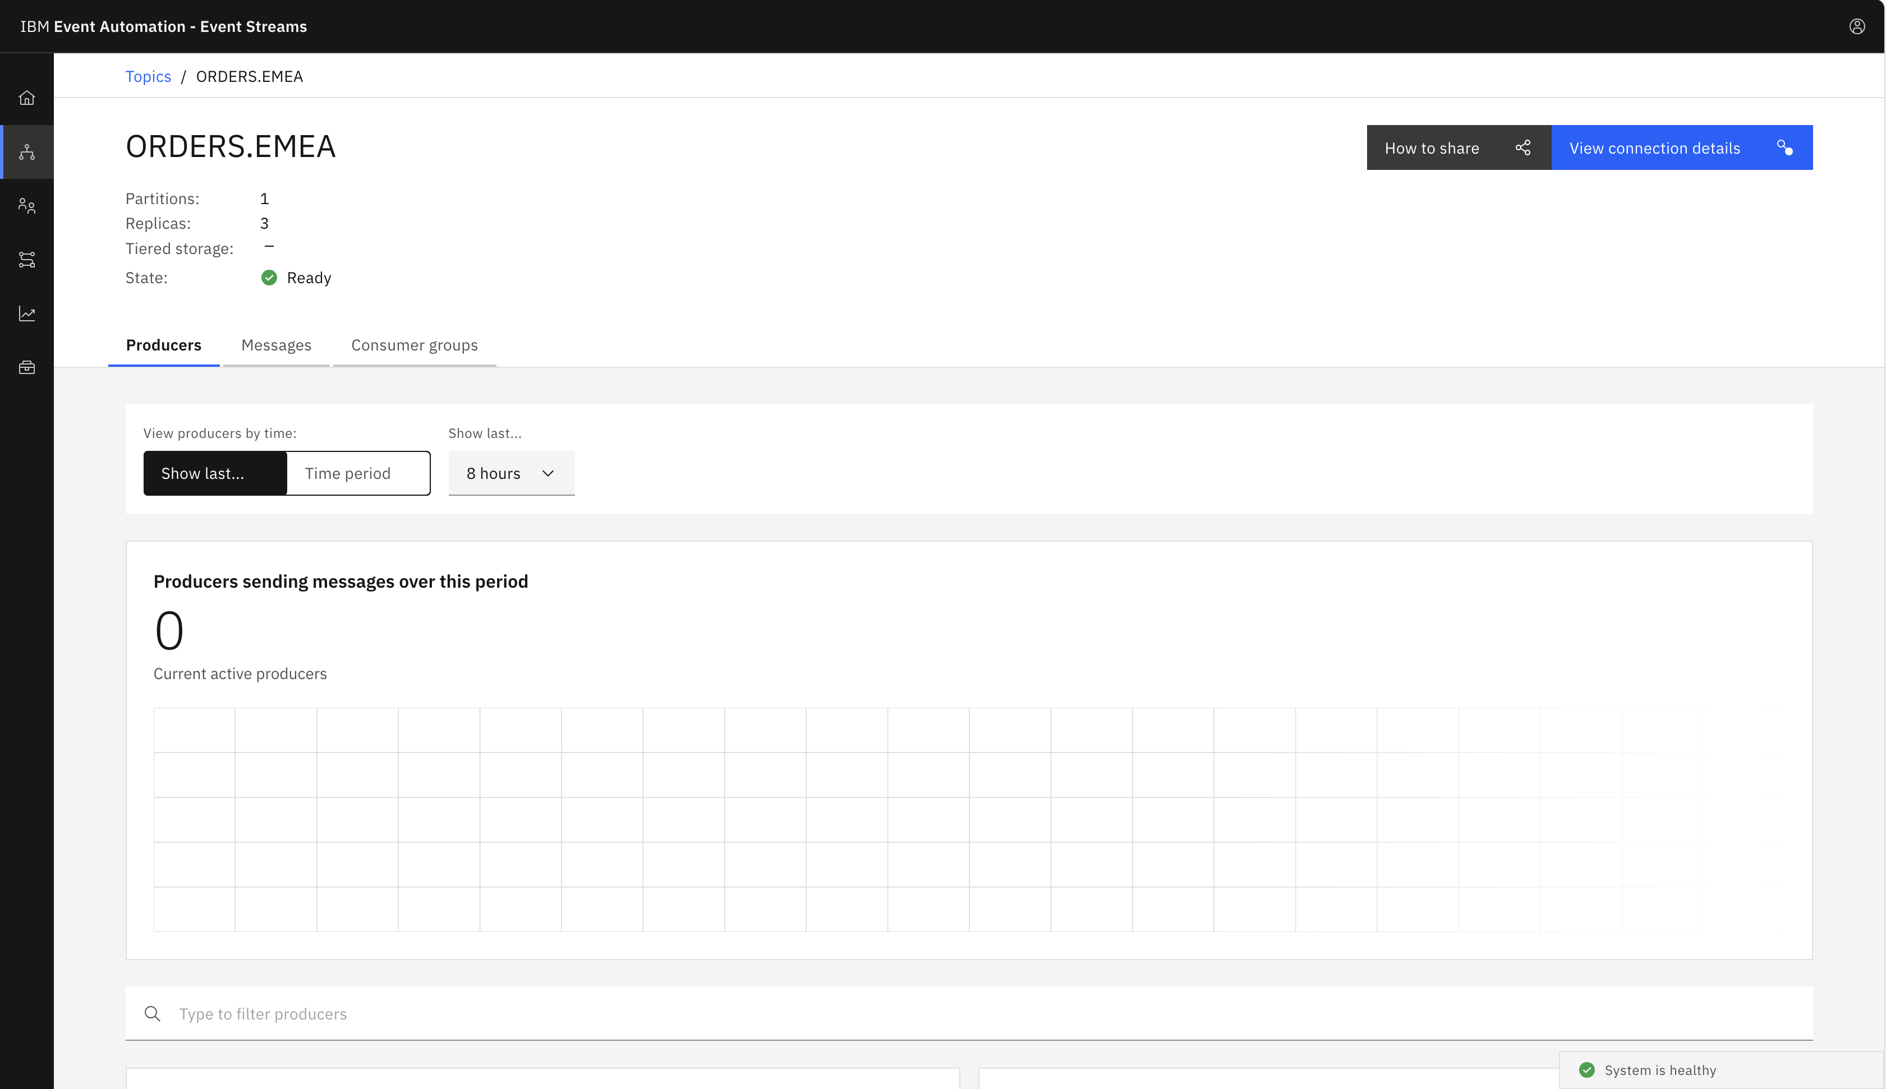
Task: Click the How to share button
Action: [x=1459, y=147]
